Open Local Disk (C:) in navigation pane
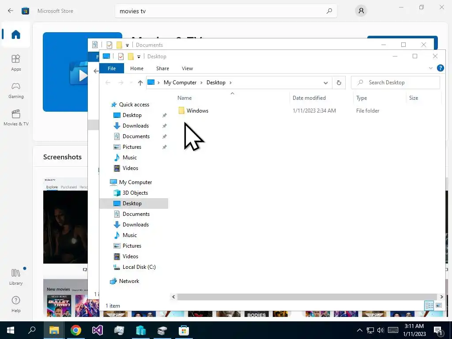This screenshot has width=452, height=339. pyautogui.click(x=139, y=267)
